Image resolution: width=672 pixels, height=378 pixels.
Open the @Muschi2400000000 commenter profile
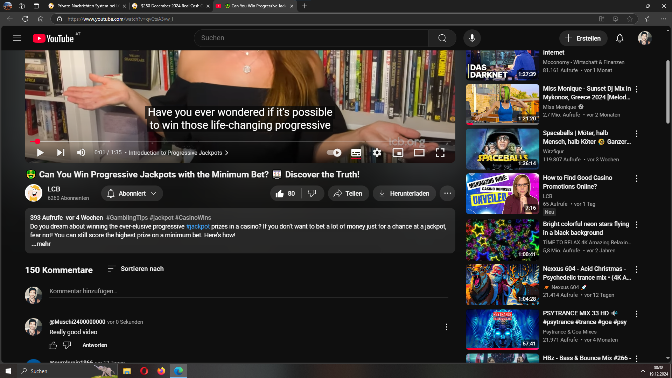[x=77, y=322]
